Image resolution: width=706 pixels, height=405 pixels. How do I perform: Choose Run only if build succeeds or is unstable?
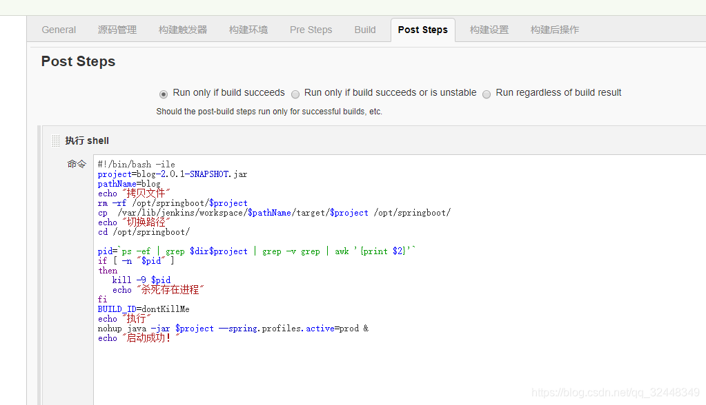295,94
